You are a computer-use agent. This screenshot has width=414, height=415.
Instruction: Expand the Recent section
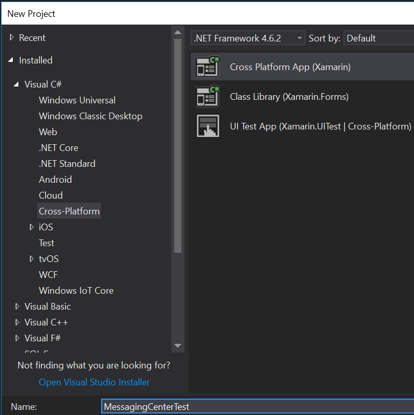click(x=11, y=37)
